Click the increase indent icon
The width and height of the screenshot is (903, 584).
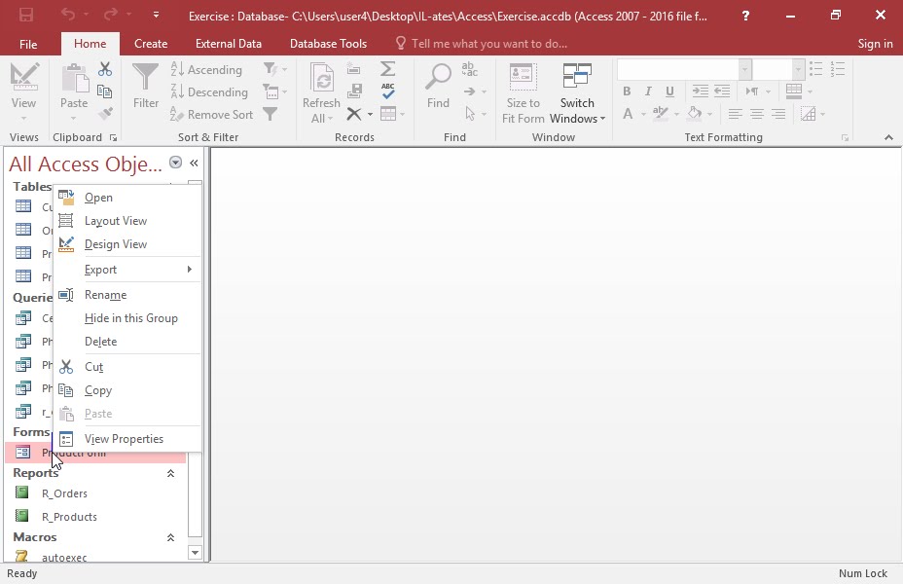[x=700, y=91]
